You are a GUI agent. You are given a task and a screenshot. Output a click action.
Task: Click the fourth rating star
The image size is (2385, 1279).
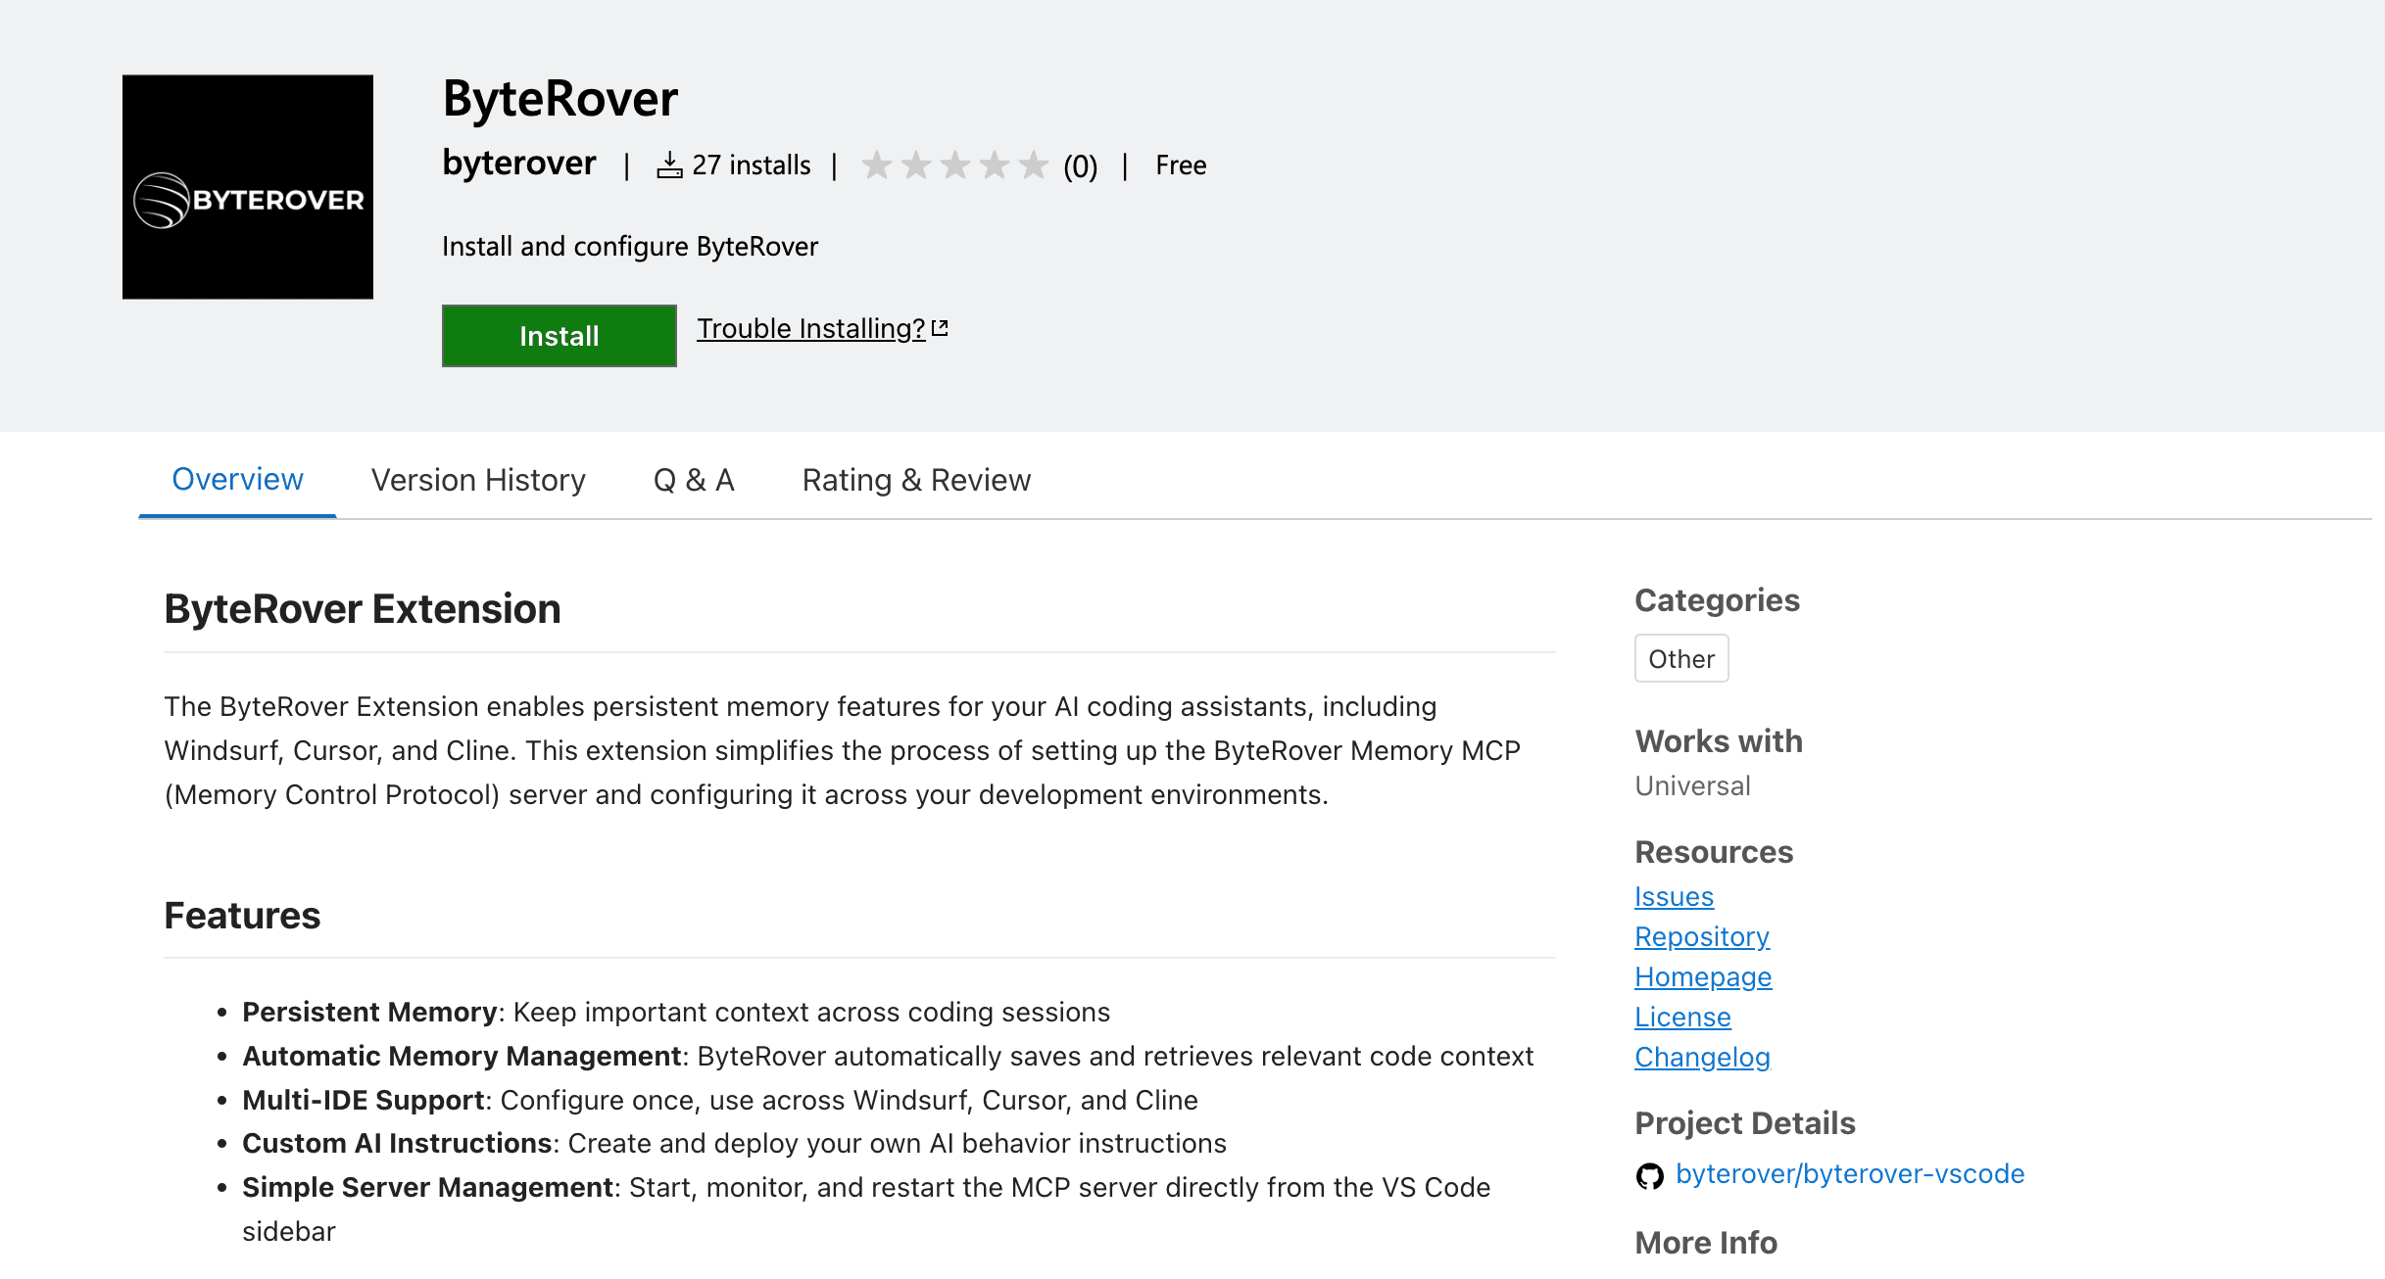[x=994, y=166]
